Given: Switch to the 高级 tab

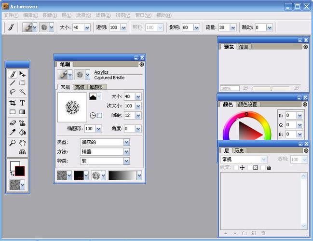Looking at the screenshot, I should pyautogui.click(x=80, y=87).
